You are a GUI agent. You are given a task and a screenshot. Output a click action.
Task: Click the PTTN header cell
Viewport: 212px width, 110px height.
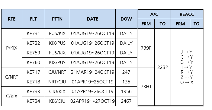(57, 19)
